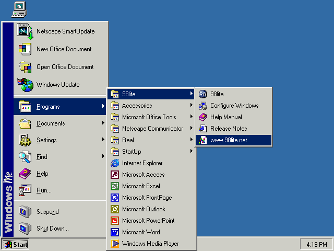Image resolution: width=334 pixels, height=251 pixels.
Task: Click the Configure Windows icon
Action: pyautogui.click(x=203, y=106)
